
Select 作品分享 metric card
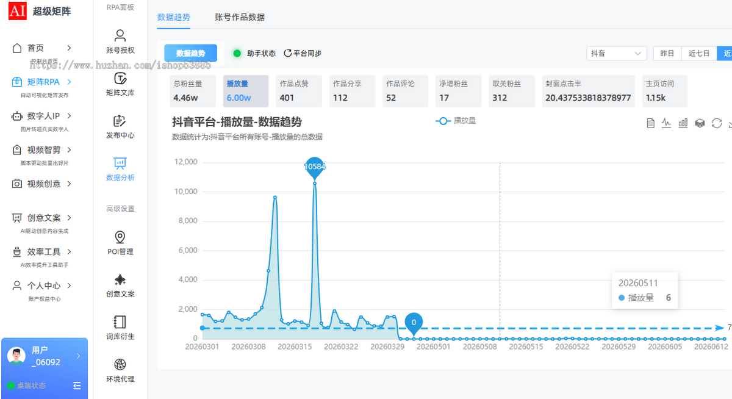(352, 91)
